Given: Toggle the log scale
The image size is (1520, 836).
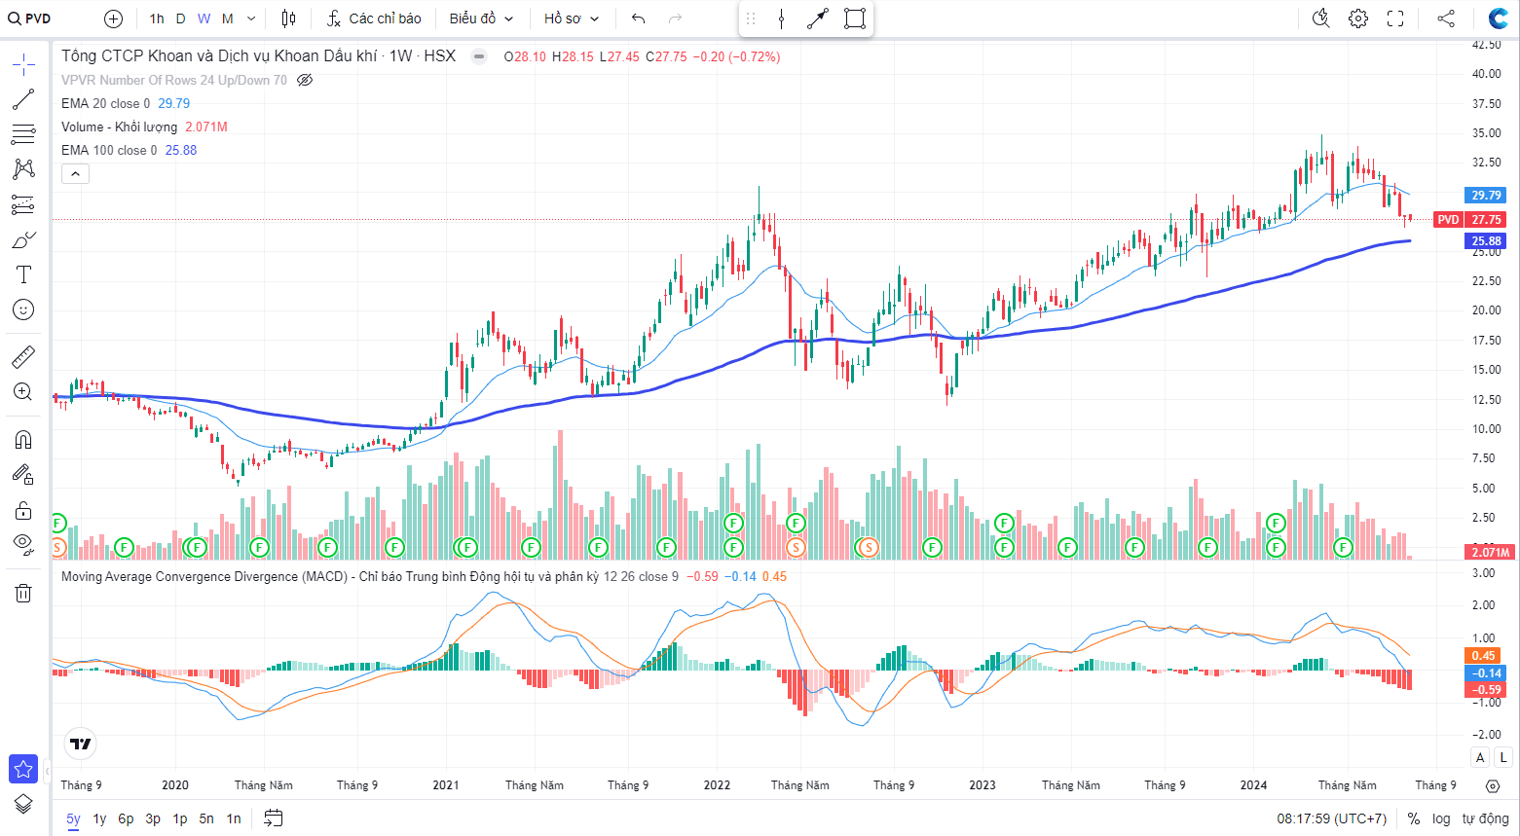Looking at the screenshot, I should 1441,818.
